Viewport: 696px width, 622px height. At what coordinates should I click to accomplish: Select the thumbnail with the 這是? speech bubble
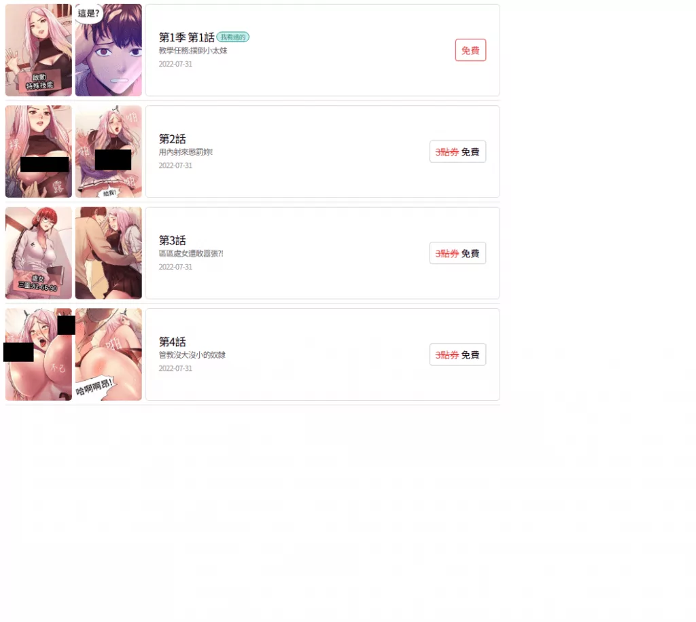[108, 50]
